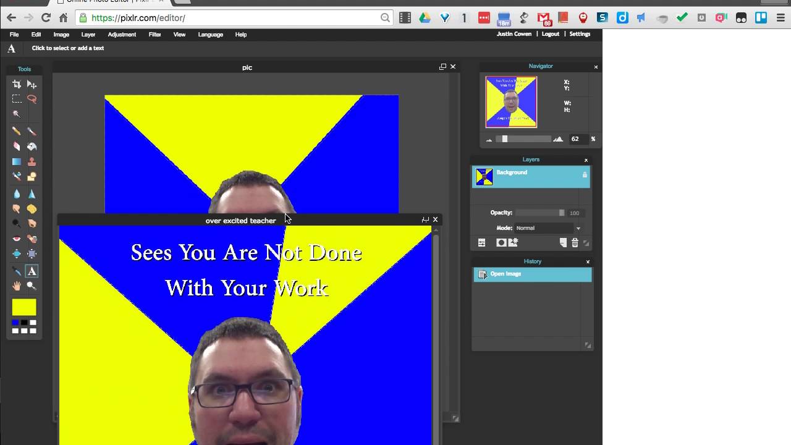Pick the small black preset color
791x445 pixels.
24,323
